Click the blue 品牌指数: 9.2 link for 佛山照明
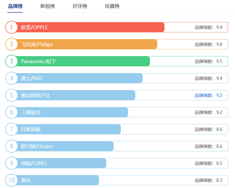Viewport: 235px width, 188px height. 208,95
